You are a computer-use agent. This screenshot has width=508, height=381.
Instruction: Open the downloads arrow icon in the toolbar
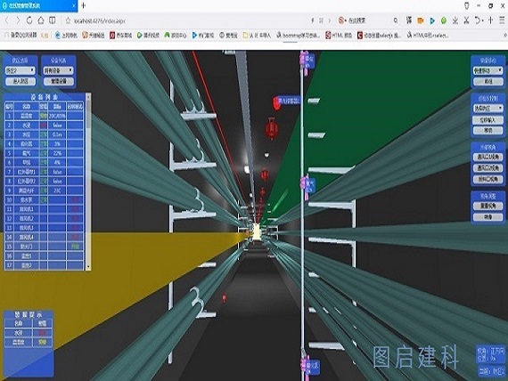click(x=455, y=20)
